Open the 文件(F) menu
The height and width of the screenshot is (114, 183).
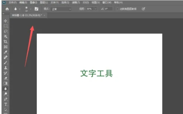point(13,2)
